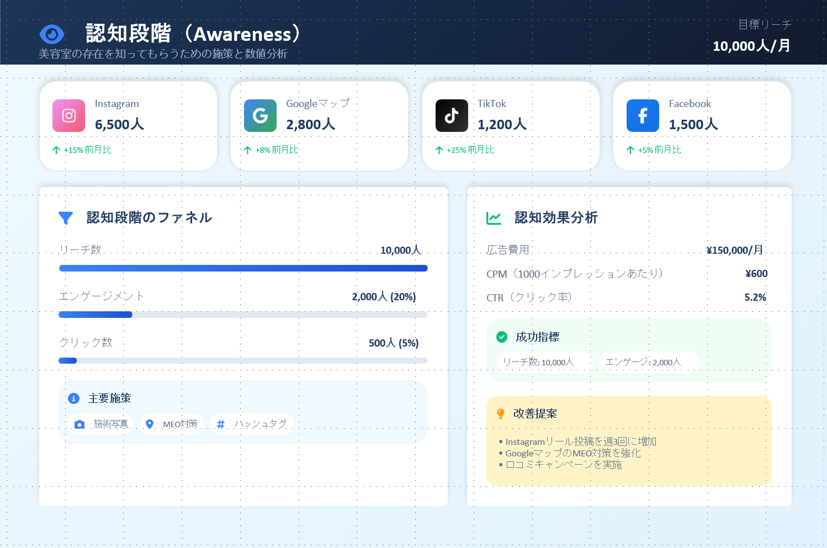
Task: Click the 認知段階（Awareness） title
Action: (x=193, y=34)
